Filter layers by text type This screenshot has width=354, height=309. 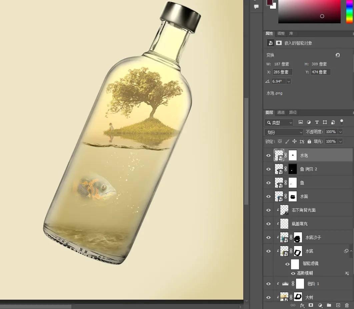317,122
